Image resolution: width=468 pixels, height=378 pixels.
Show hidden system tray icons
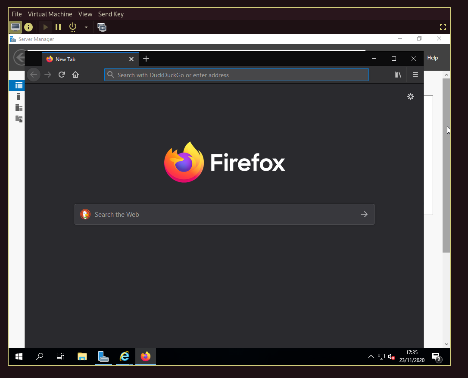371,356
